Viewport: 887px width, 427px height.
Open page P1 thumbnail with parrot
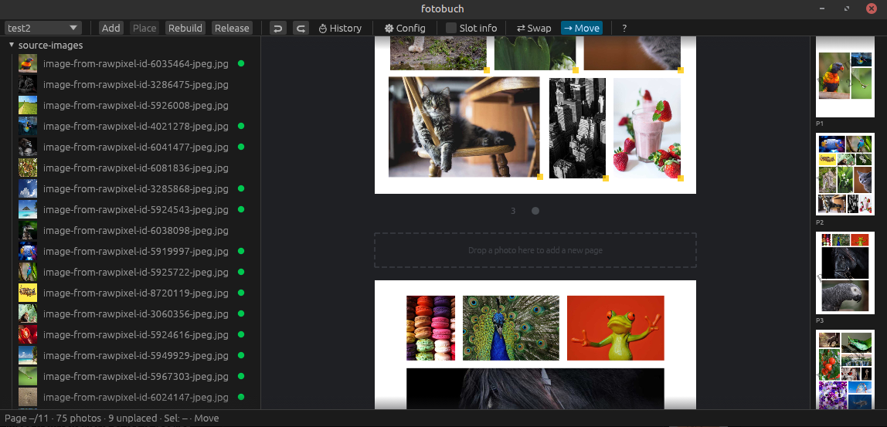click(x=845, y=78)
